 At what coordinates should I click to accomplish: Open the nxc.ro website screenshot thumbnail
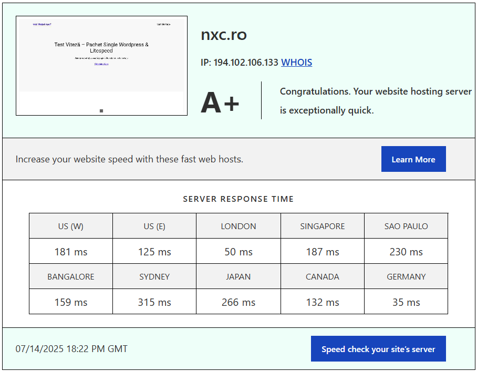pos(101,66)
